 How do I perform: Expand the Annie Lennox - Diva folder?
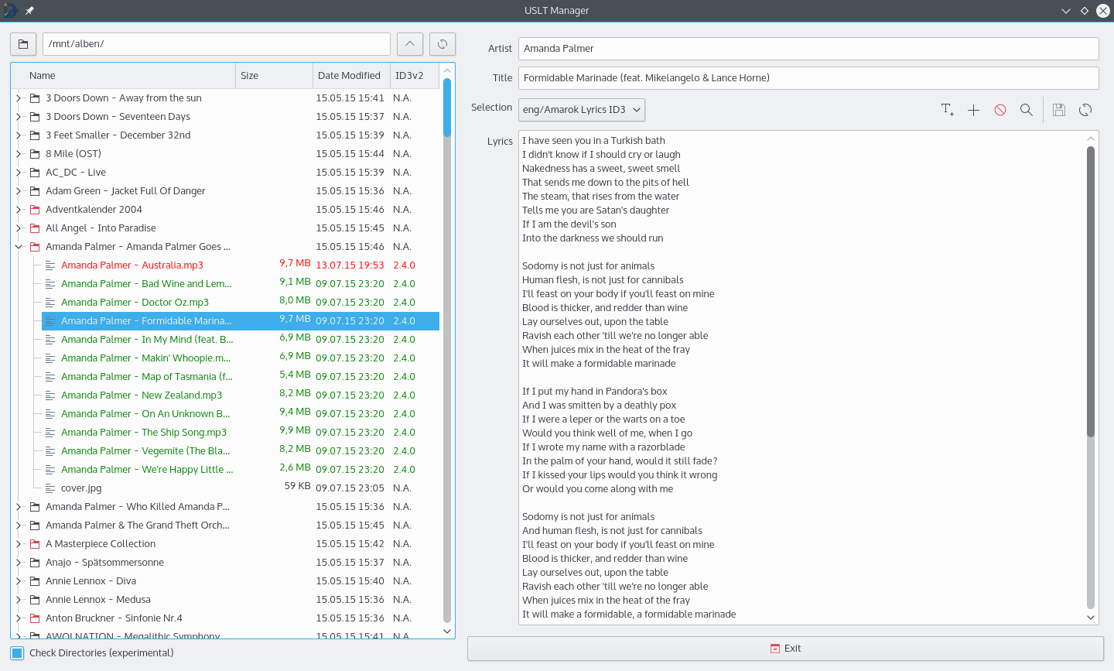click(x=19, y=581)
